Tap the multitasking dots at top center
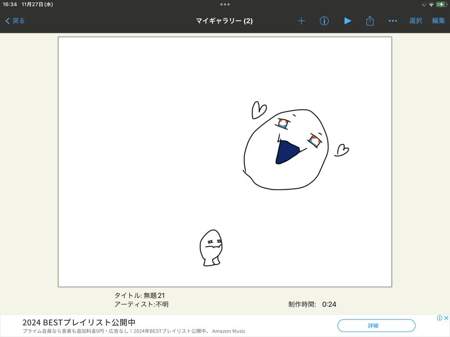The image size is (450, 337). pos(225,4)
